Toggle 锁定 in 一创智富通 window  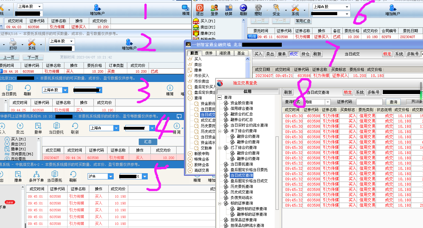[387, 54]
